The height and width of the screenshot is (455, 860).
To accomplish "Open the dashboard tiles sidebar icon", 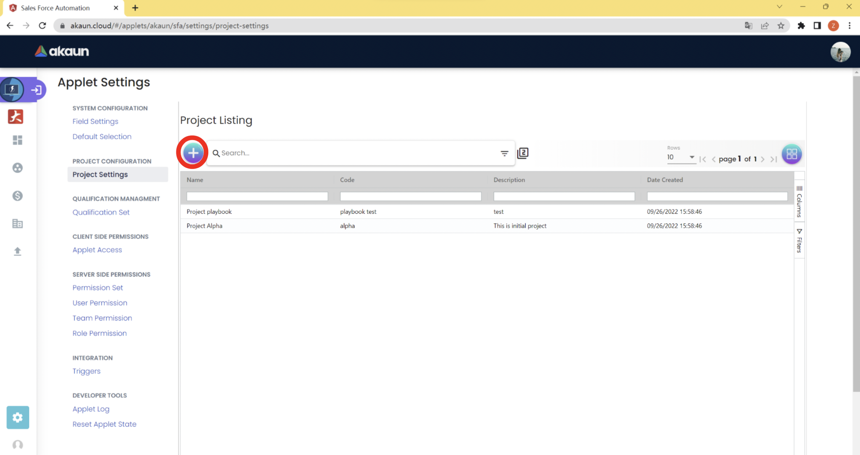I will tap(17, 140).
